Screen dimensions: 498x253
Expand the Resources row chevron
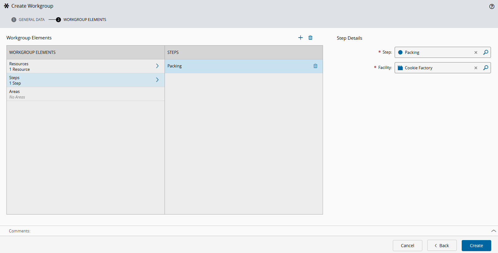click(157, 66)
